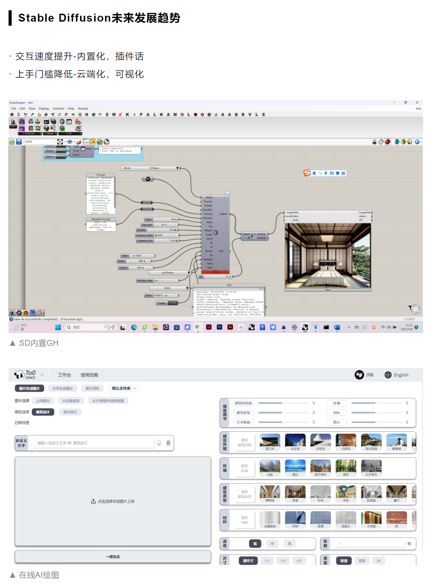Screen dimensions: 433x588
Task: Select 高 speed option
Action: (289, 543)
